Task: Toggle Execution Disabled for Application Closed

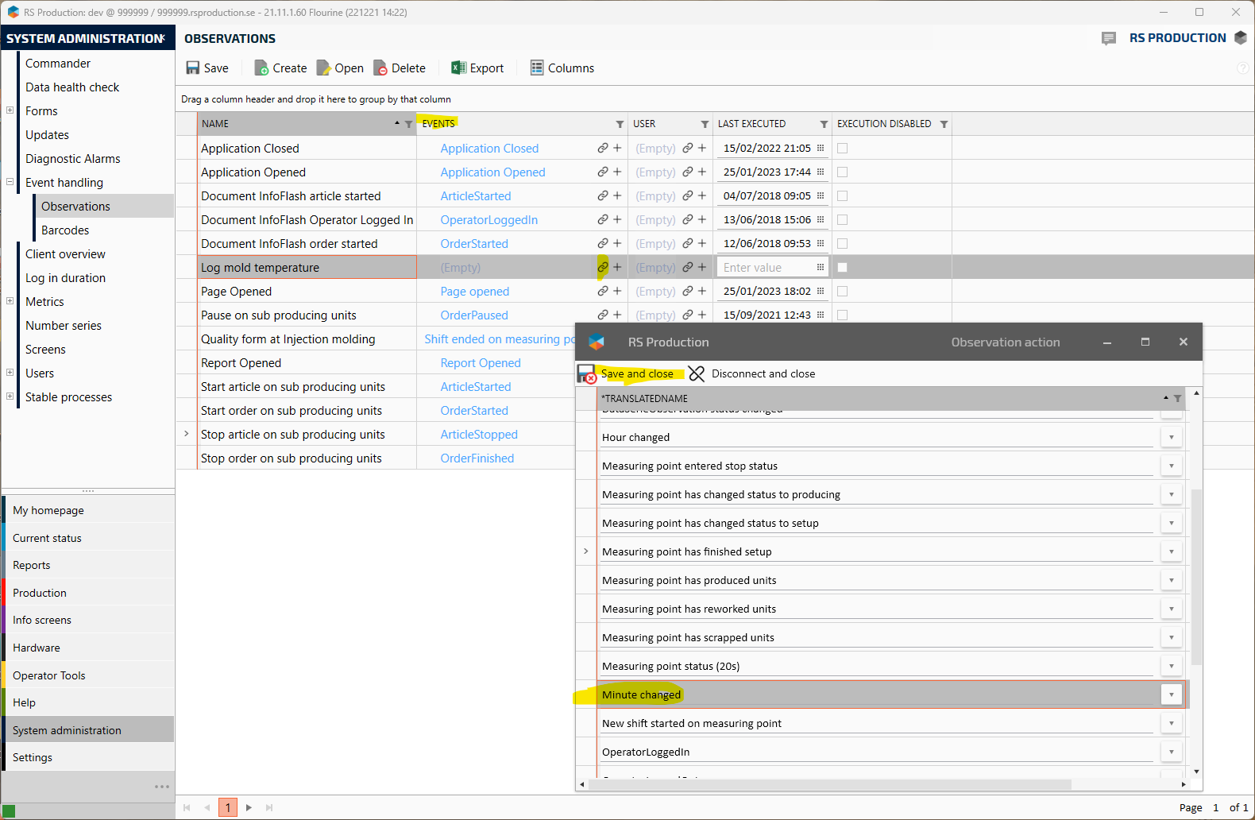Action: click(843, 149)
